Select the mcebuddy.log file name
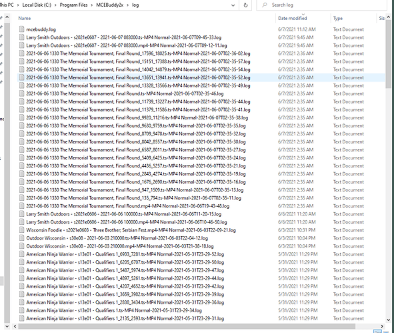394x333 pixels. [x=41, y=29]
